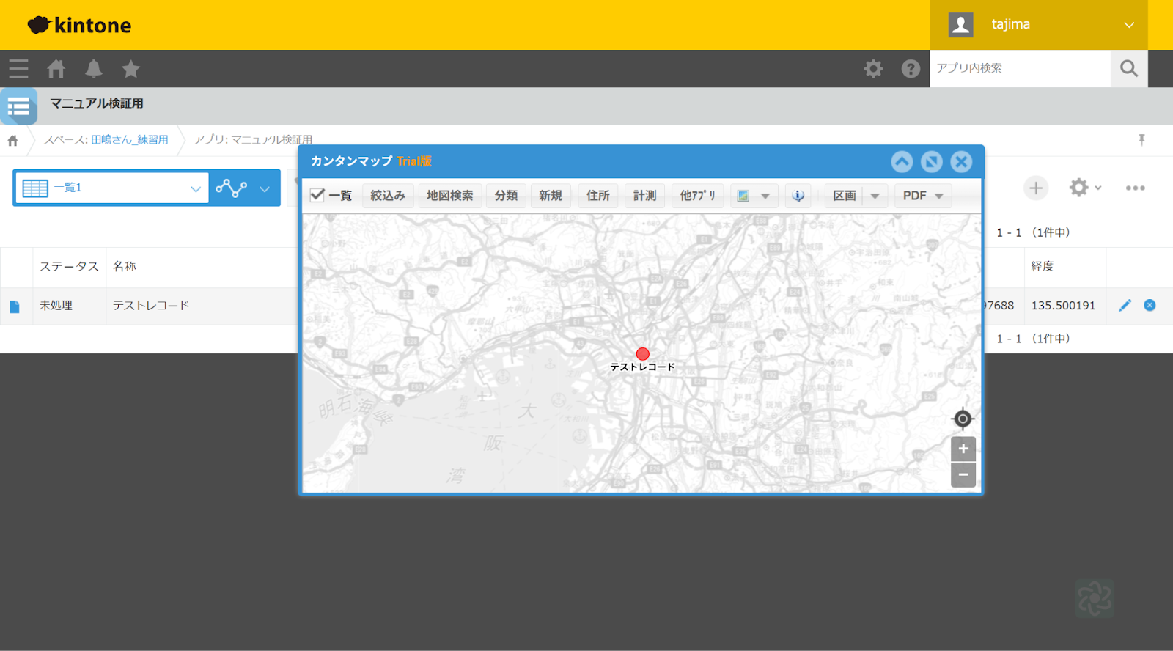Toggle the 一覧 checkbox in map toolbar
Viewport: 1173px width, 651px height.
[x=317, y=195]
